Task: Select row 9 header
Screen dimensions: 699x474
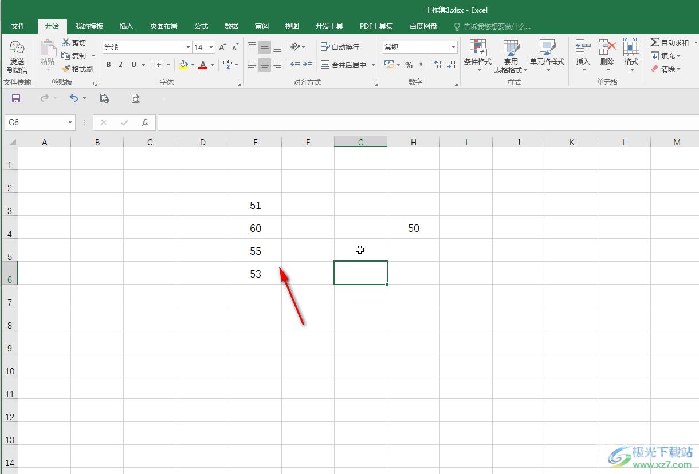Action: click(x=10, y=342)
